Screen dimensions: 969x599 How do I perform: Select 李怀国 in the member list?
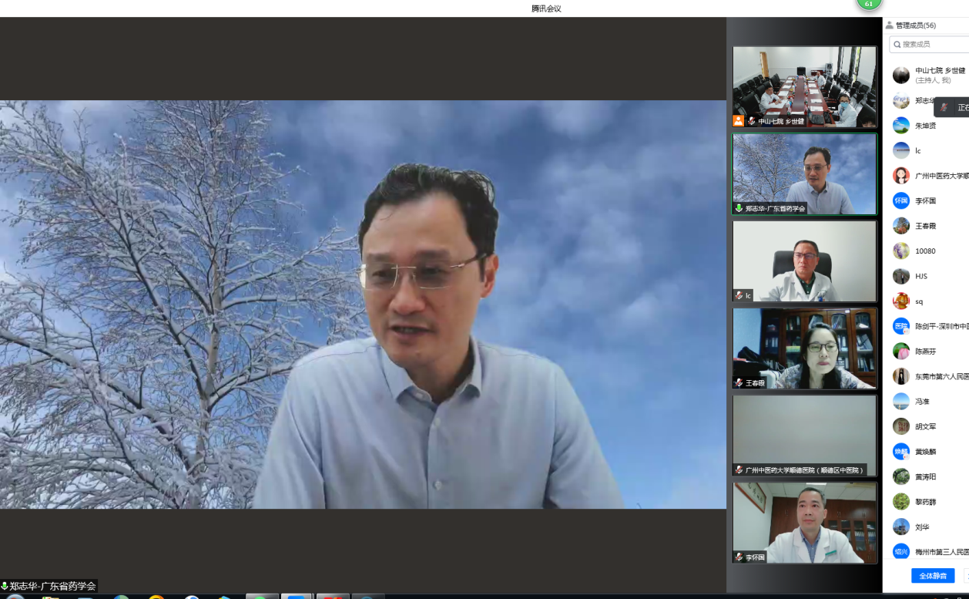point(925,201)
